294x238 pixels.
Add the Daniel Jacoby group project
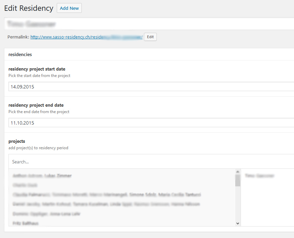106,204
